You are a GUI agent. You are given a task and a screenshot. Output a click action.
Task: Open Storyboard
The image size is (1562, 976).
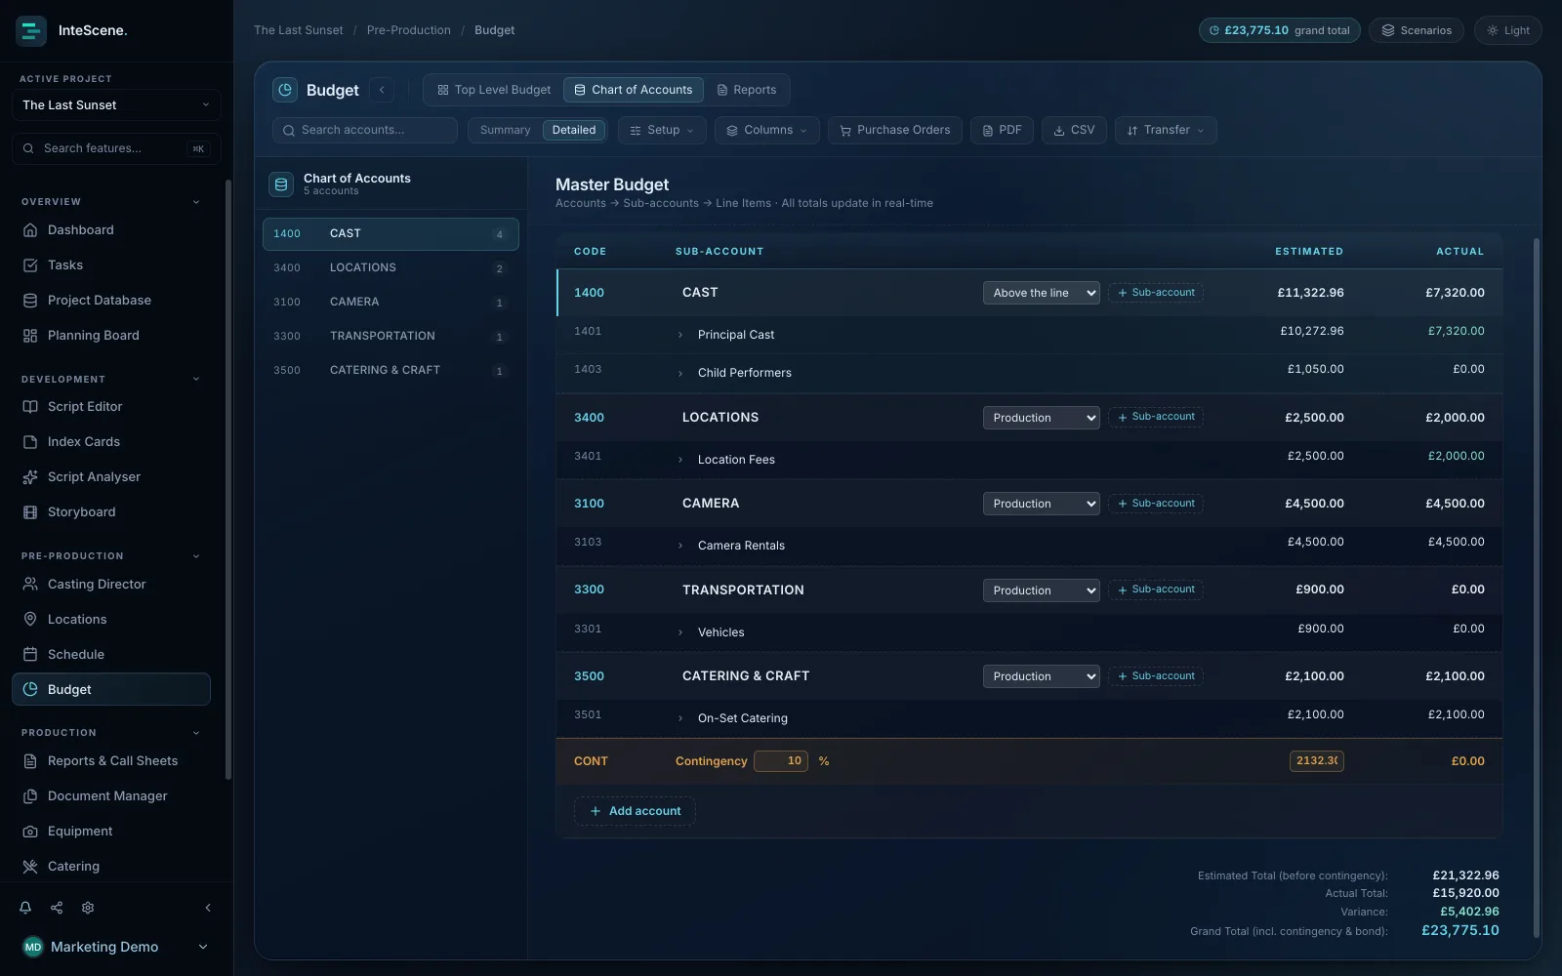111,512
